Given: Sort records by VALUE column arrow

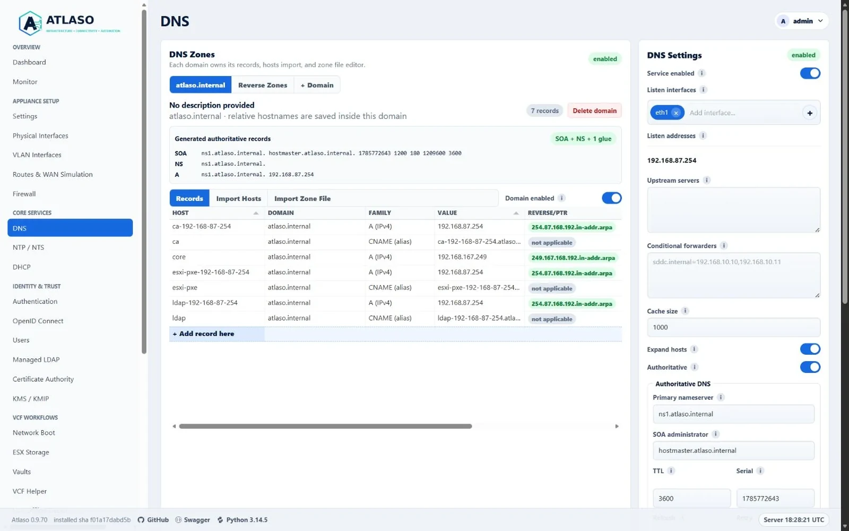Looking at the screenshot, I should tap(516, 213).
